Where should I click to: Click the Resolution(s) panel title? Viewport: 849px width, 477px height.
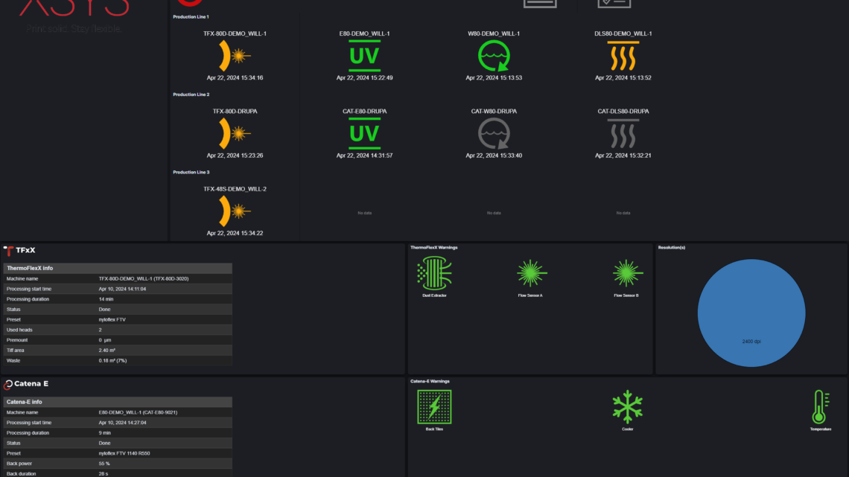pyautogui.click(x=672, y=247)
